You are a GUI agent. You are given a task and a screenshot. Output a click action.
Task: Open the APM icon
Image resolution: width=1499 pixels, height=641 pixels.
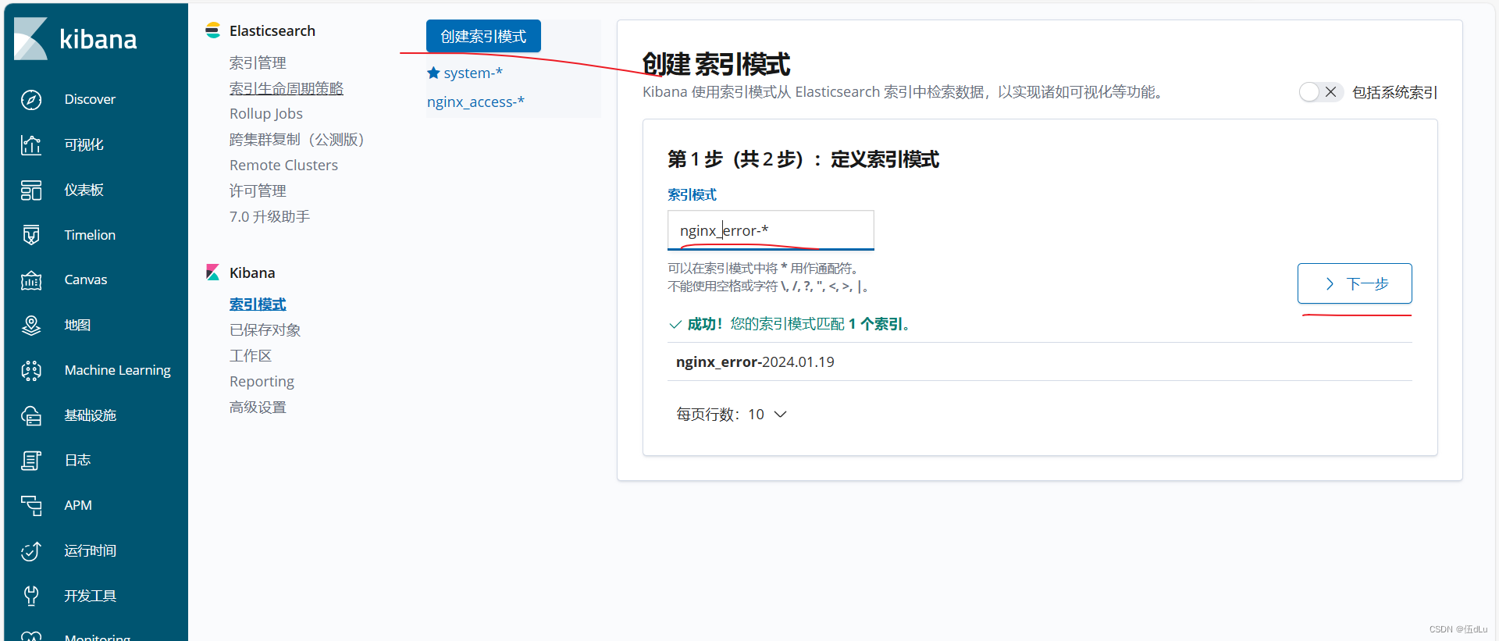point(31,505)
